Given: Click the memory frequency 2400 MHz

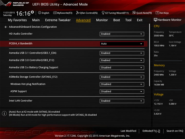Looking at the screenshot, I should click(159, 75).
